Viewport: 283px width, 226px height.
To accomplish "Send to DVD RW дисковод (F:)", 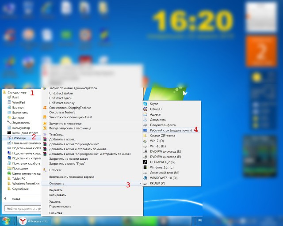I will click(x=165, y=157).
